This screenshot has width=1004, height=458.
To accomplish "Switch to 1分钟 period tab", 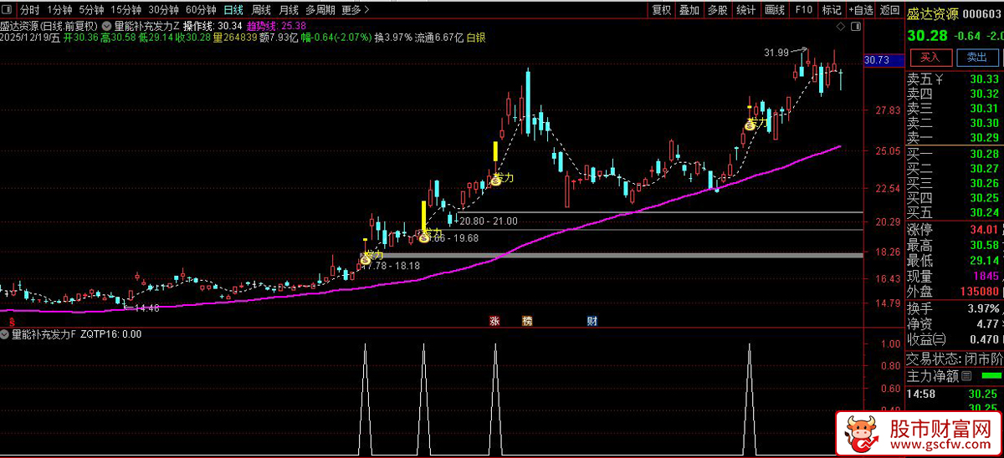I will pos(59,10).
